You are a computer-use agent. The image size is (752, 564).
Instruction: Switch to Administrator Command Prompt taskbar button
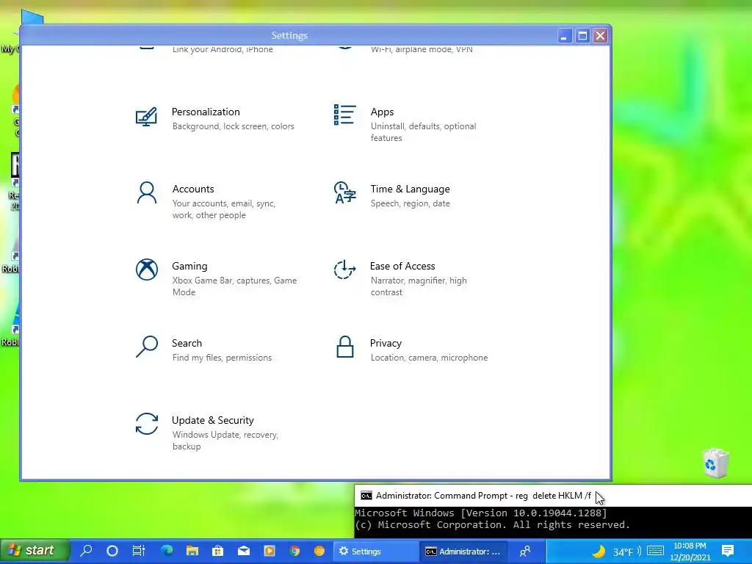[463, 551]
